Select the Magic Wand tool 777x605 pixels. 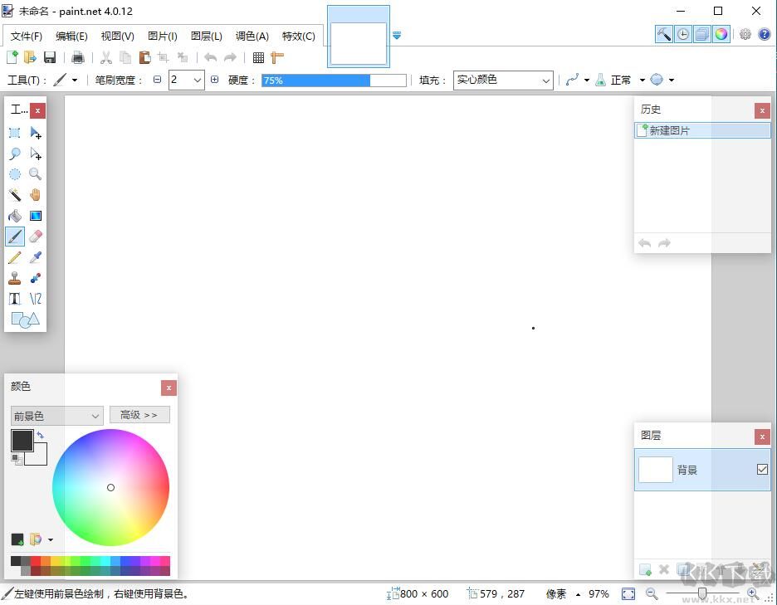point(15,195)
